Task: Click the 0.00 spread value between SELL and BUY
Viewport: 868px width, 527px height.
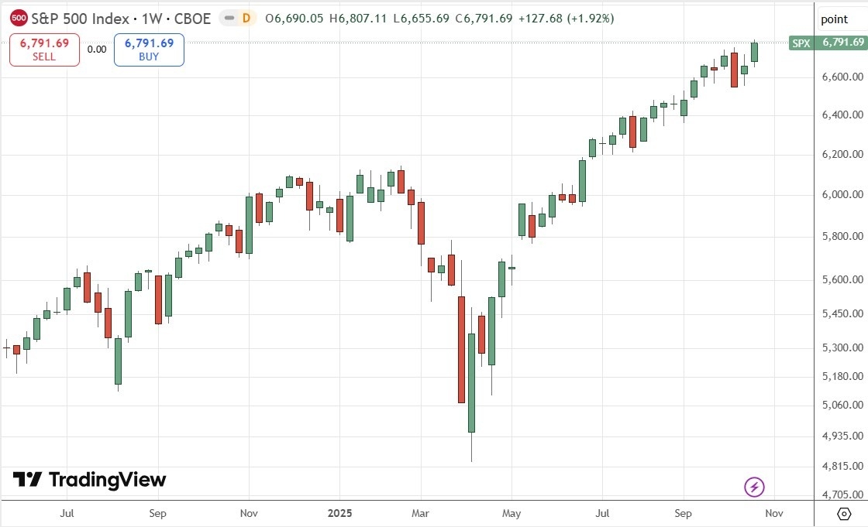Action: pyautogui.click(x=95, y=48)
